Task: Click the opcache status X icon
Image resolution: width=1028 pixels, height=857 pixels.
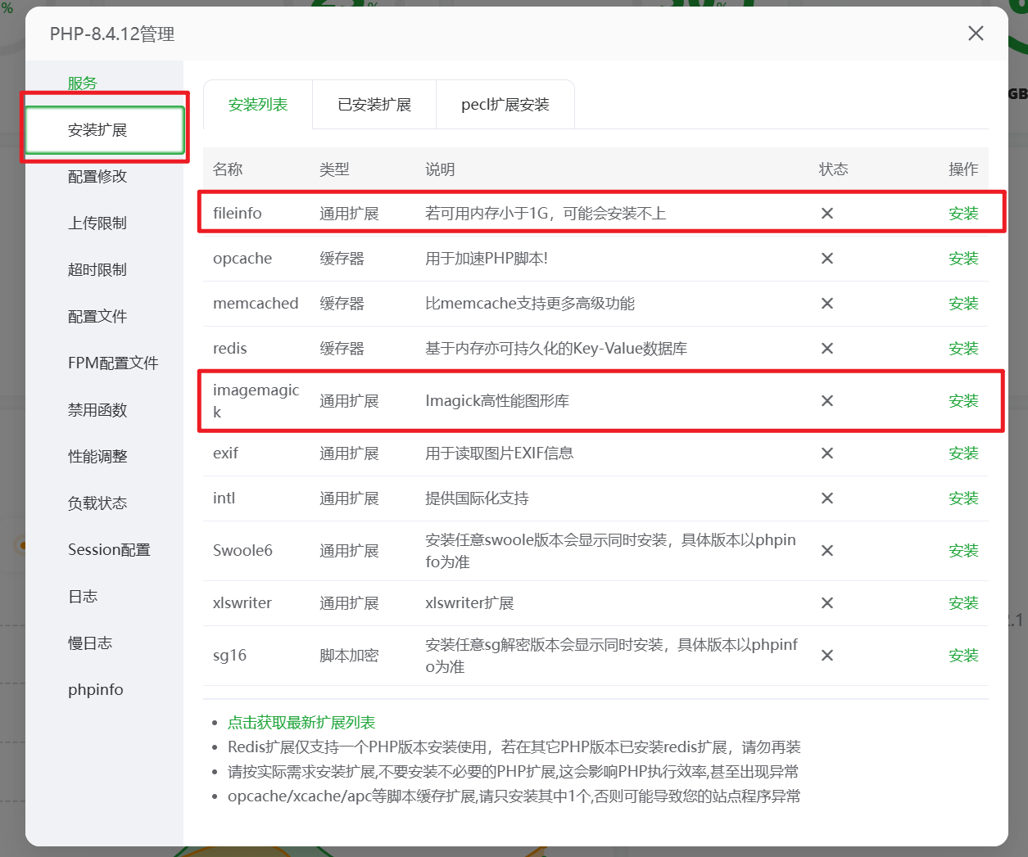Action: tap(827, 259)
